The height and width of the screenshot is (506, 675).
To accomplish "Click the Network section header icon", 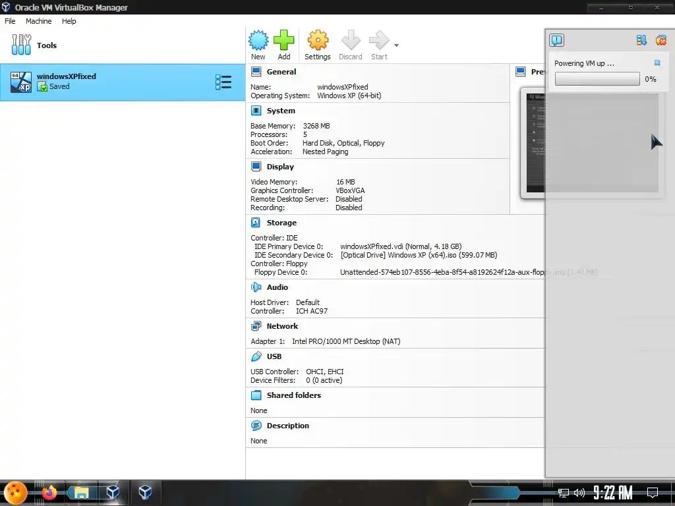I will (256, 326).
